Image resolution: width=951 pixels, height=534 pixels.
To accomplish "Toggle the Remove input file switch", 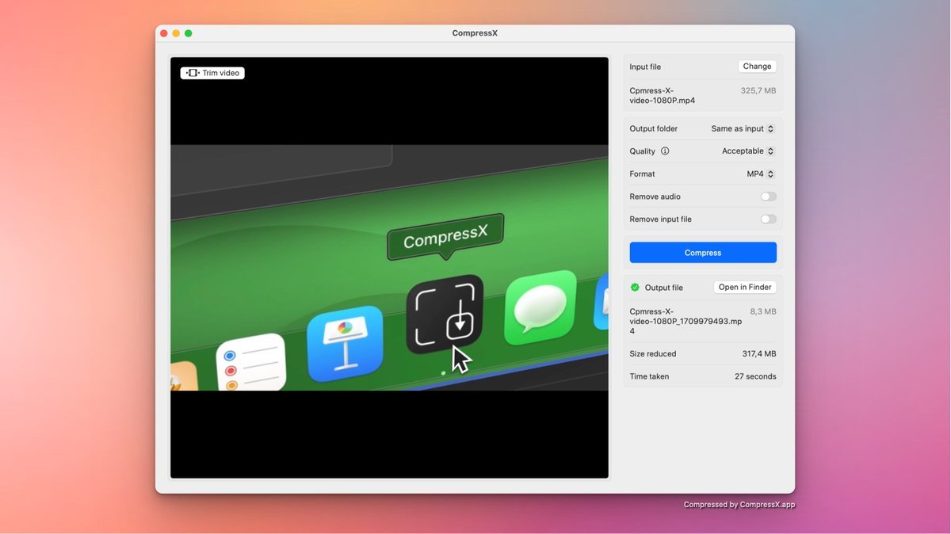I will 768,219.
